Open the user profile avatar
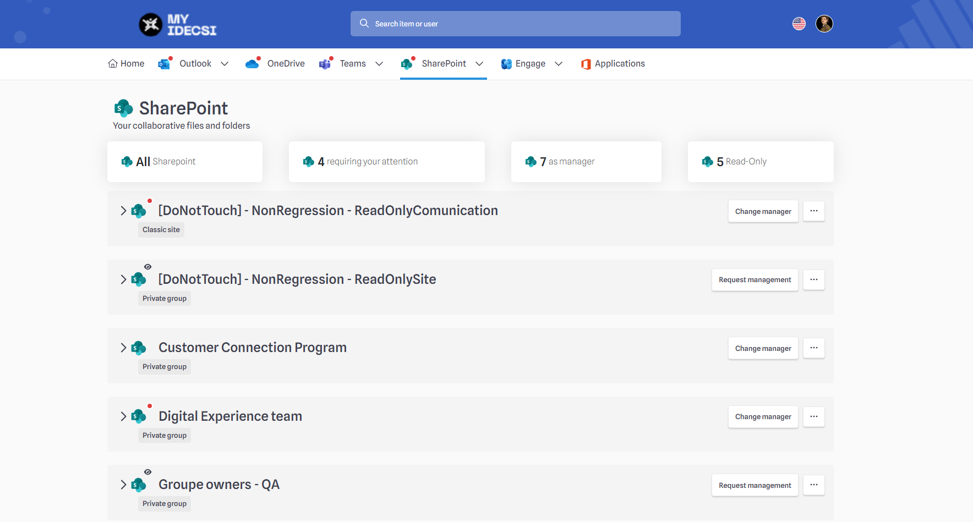The width and height of the screenshot is (973, 522). pyautogui.click(x=824, y=24)
